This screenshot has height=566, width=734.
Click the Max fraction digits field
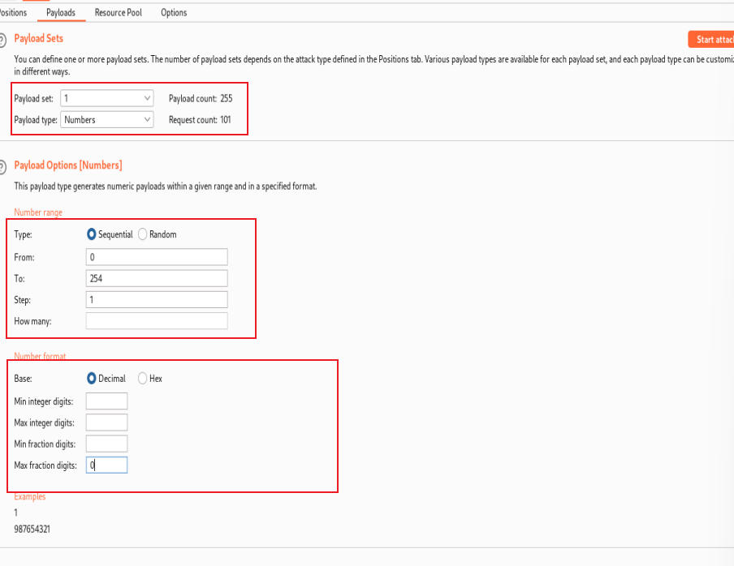click(106, 465)
